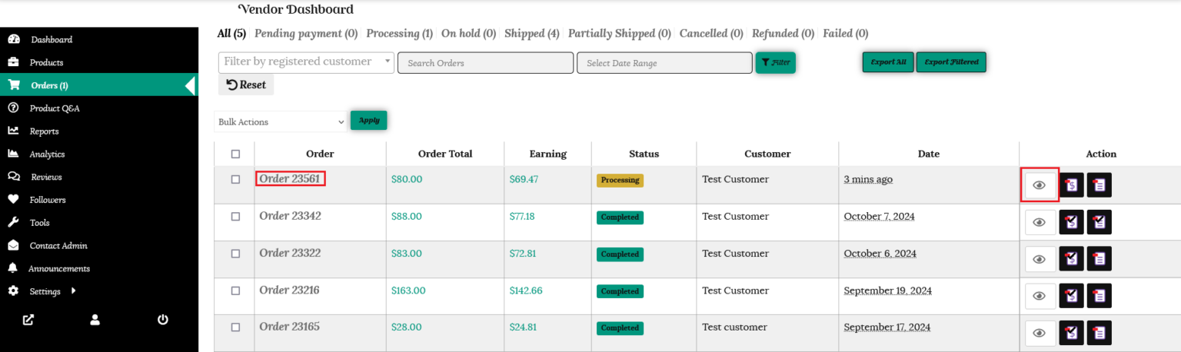Click the invoice icon for Order 23561
Viewport: 1181px width, 352px height.
tap(1071, 185)
